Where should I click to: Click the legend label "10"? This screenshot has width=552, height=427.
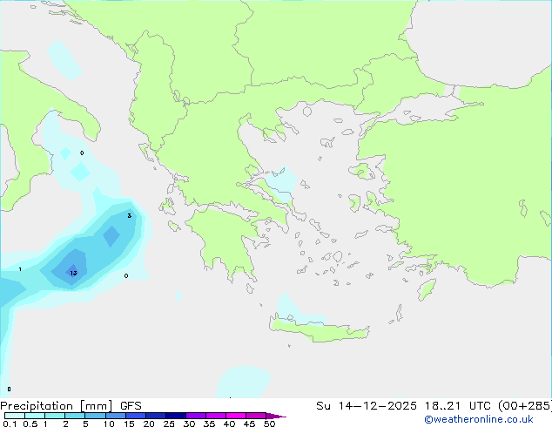109,424
